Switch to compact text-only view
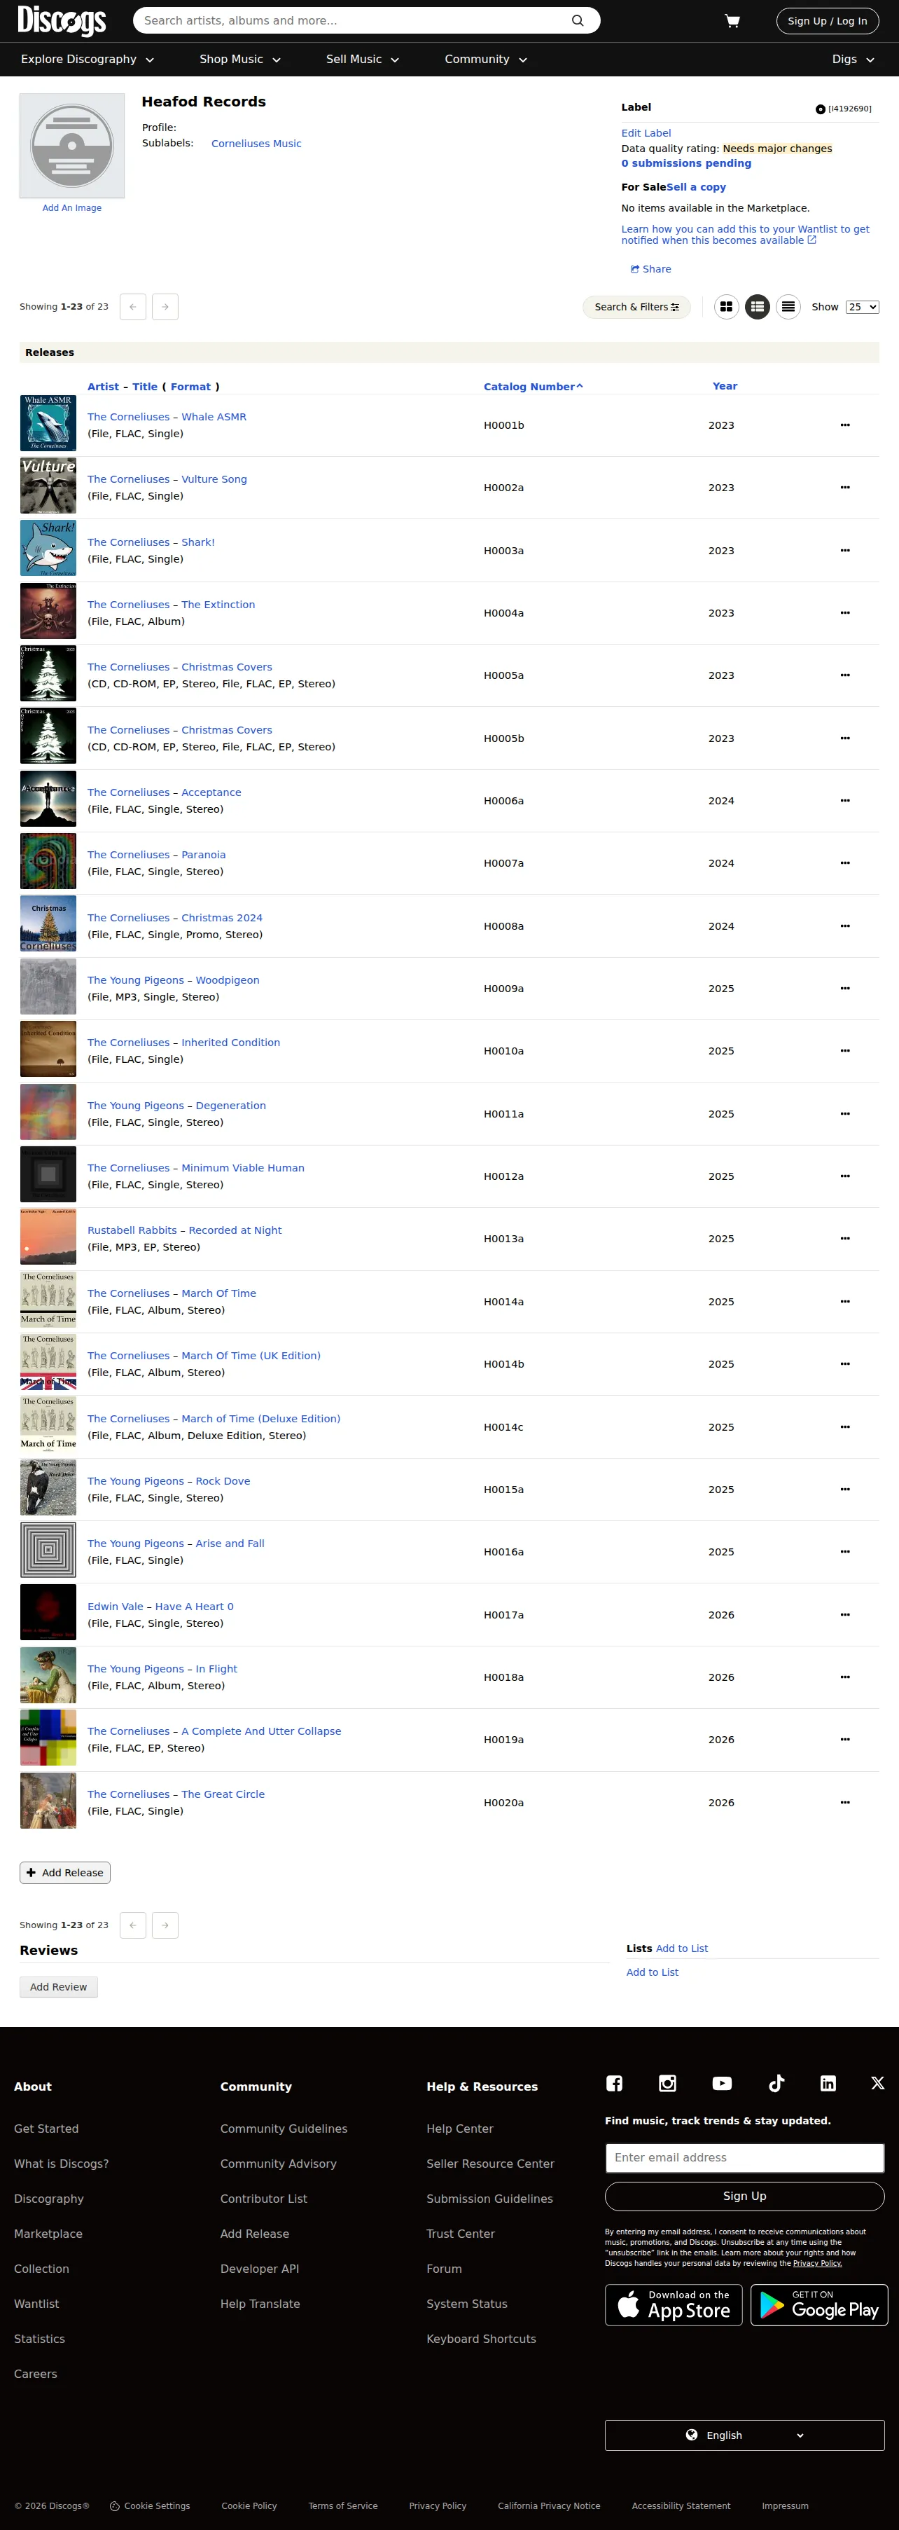Screen dimensions: 899x2530 788,308
